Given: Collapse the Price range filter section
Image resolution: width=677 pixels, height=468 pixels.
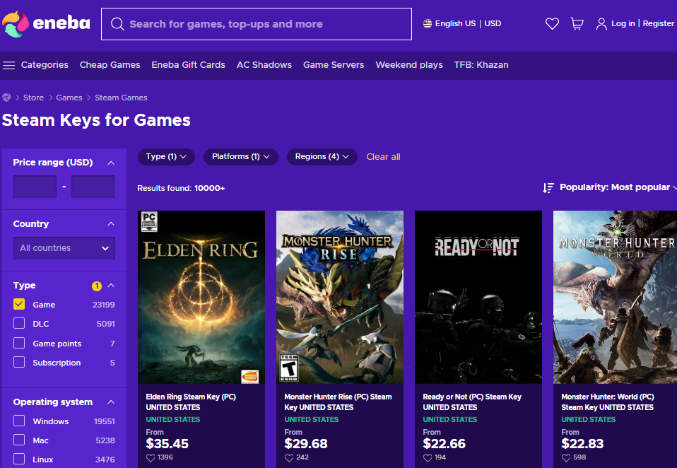Looking at the screenshot, I should [x=111, y=163].
